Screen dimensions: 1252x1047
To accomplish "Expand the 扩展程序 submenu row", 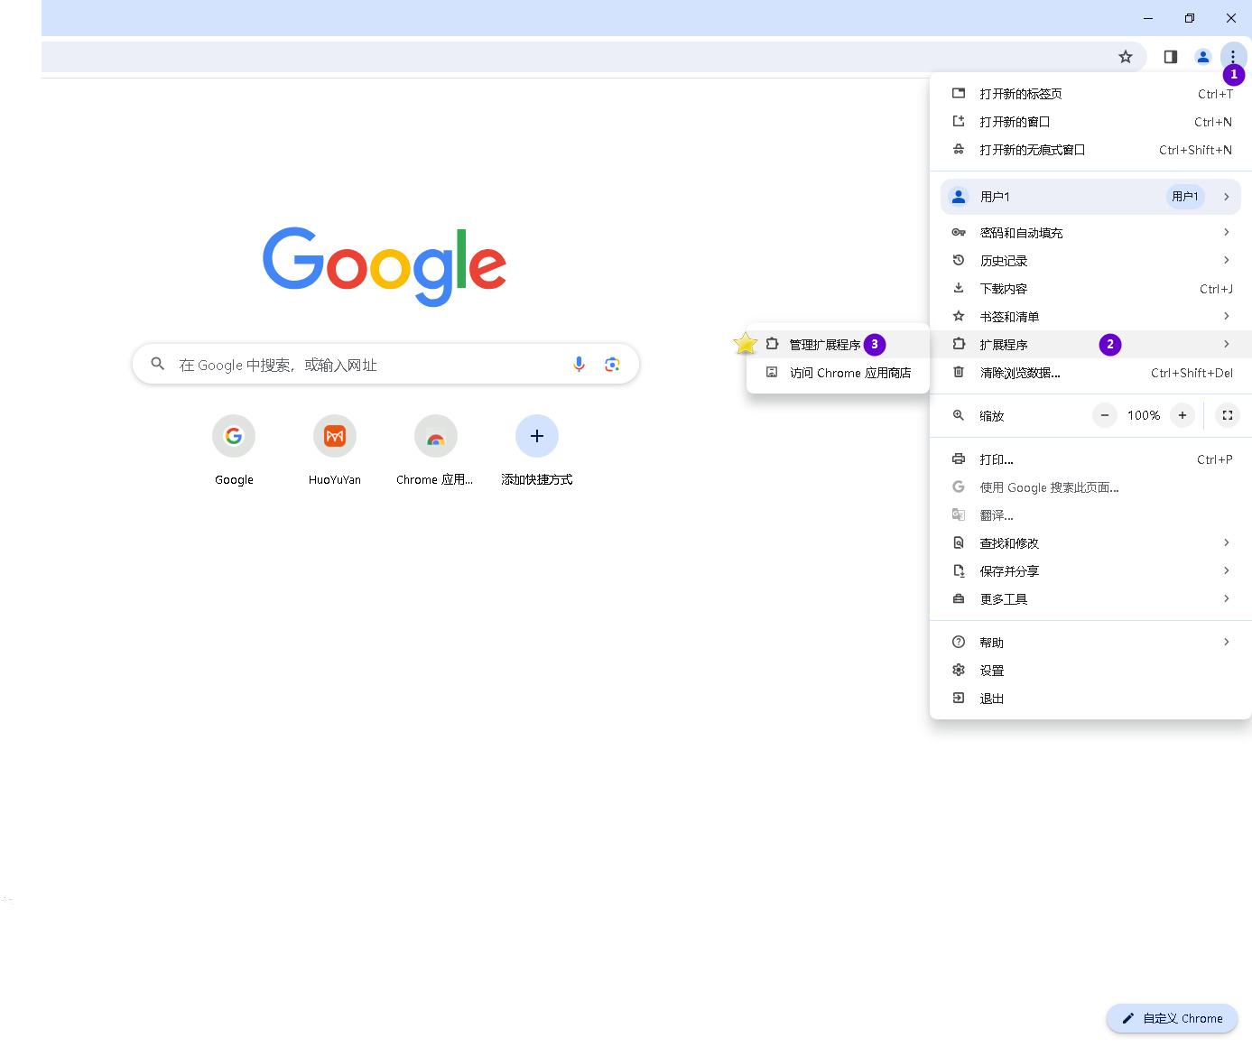I will tap(1090, 344).
